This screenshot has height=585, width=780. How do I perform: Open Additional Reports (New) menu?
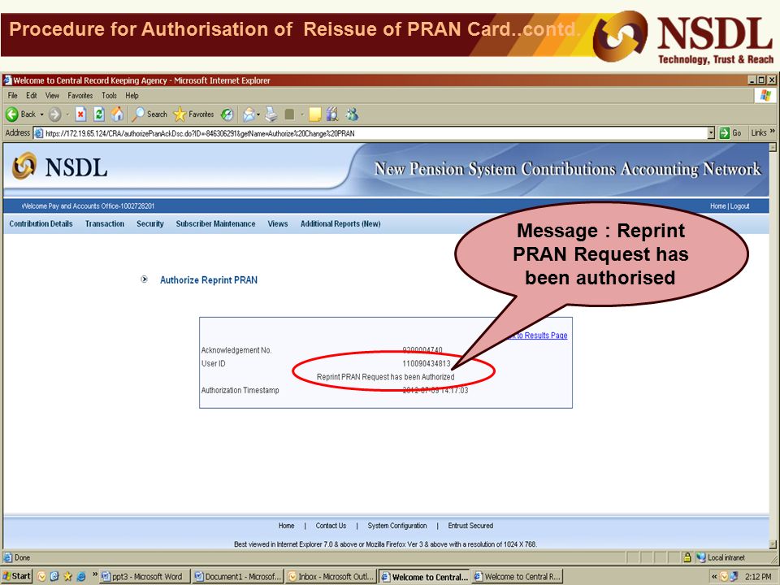pyautogui.click(x=340, y=224)
